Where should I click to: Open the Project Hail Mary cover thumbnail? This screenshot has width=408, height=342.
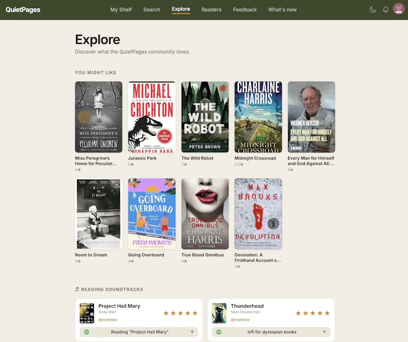click(87, 313)
